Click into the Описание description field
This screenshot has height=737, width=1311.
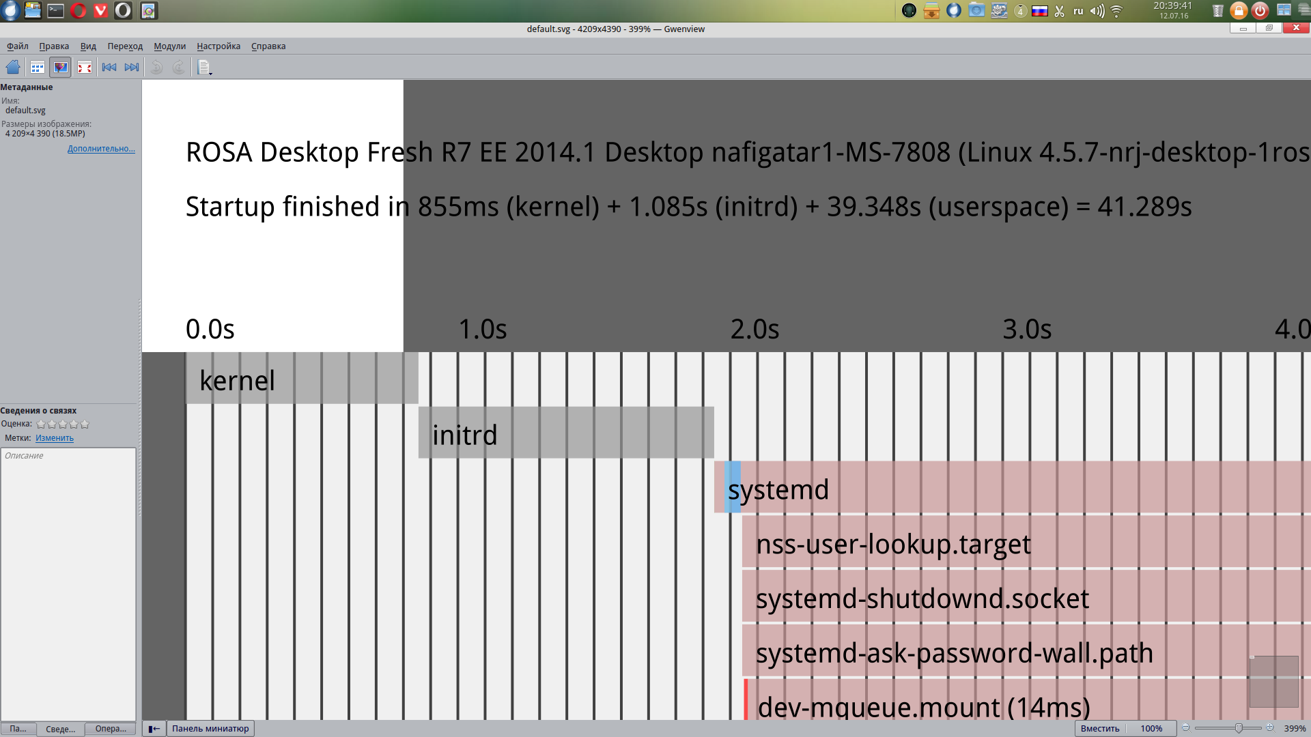point(68,580)
